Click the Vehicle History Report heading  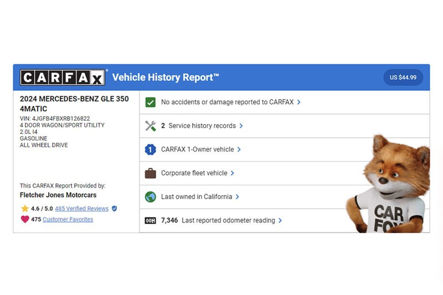pos(166,77)
